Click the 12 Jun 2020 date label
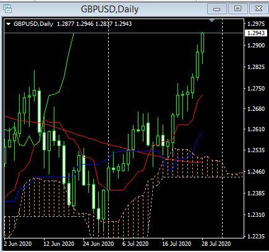 pyautogui.click(x=59, y=244)
